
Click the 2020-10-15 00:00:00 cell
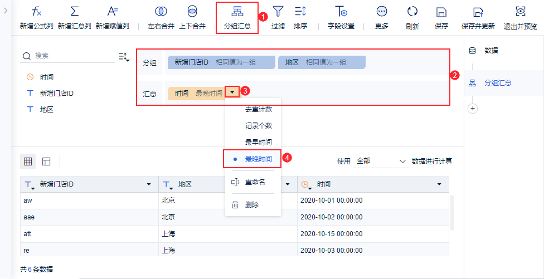click(373, 234)
